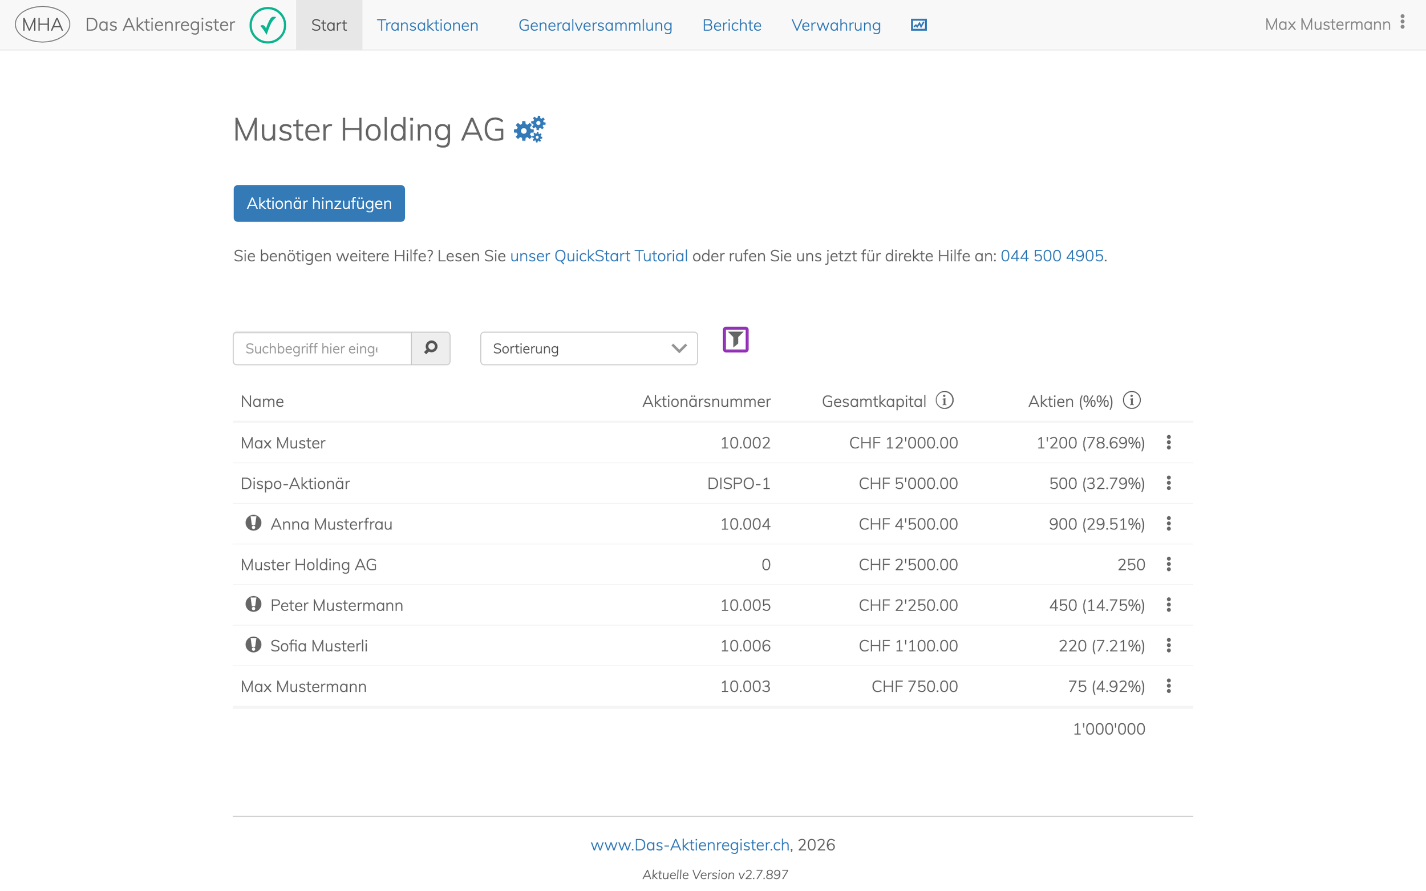Open row menu for Muster Holding AG row
The width and height of the screenshot is (1426, 891).
tap(1169, 565)
